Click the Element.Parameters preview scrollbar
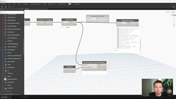The height and width of the screenshot is (99, 176). 140,44
